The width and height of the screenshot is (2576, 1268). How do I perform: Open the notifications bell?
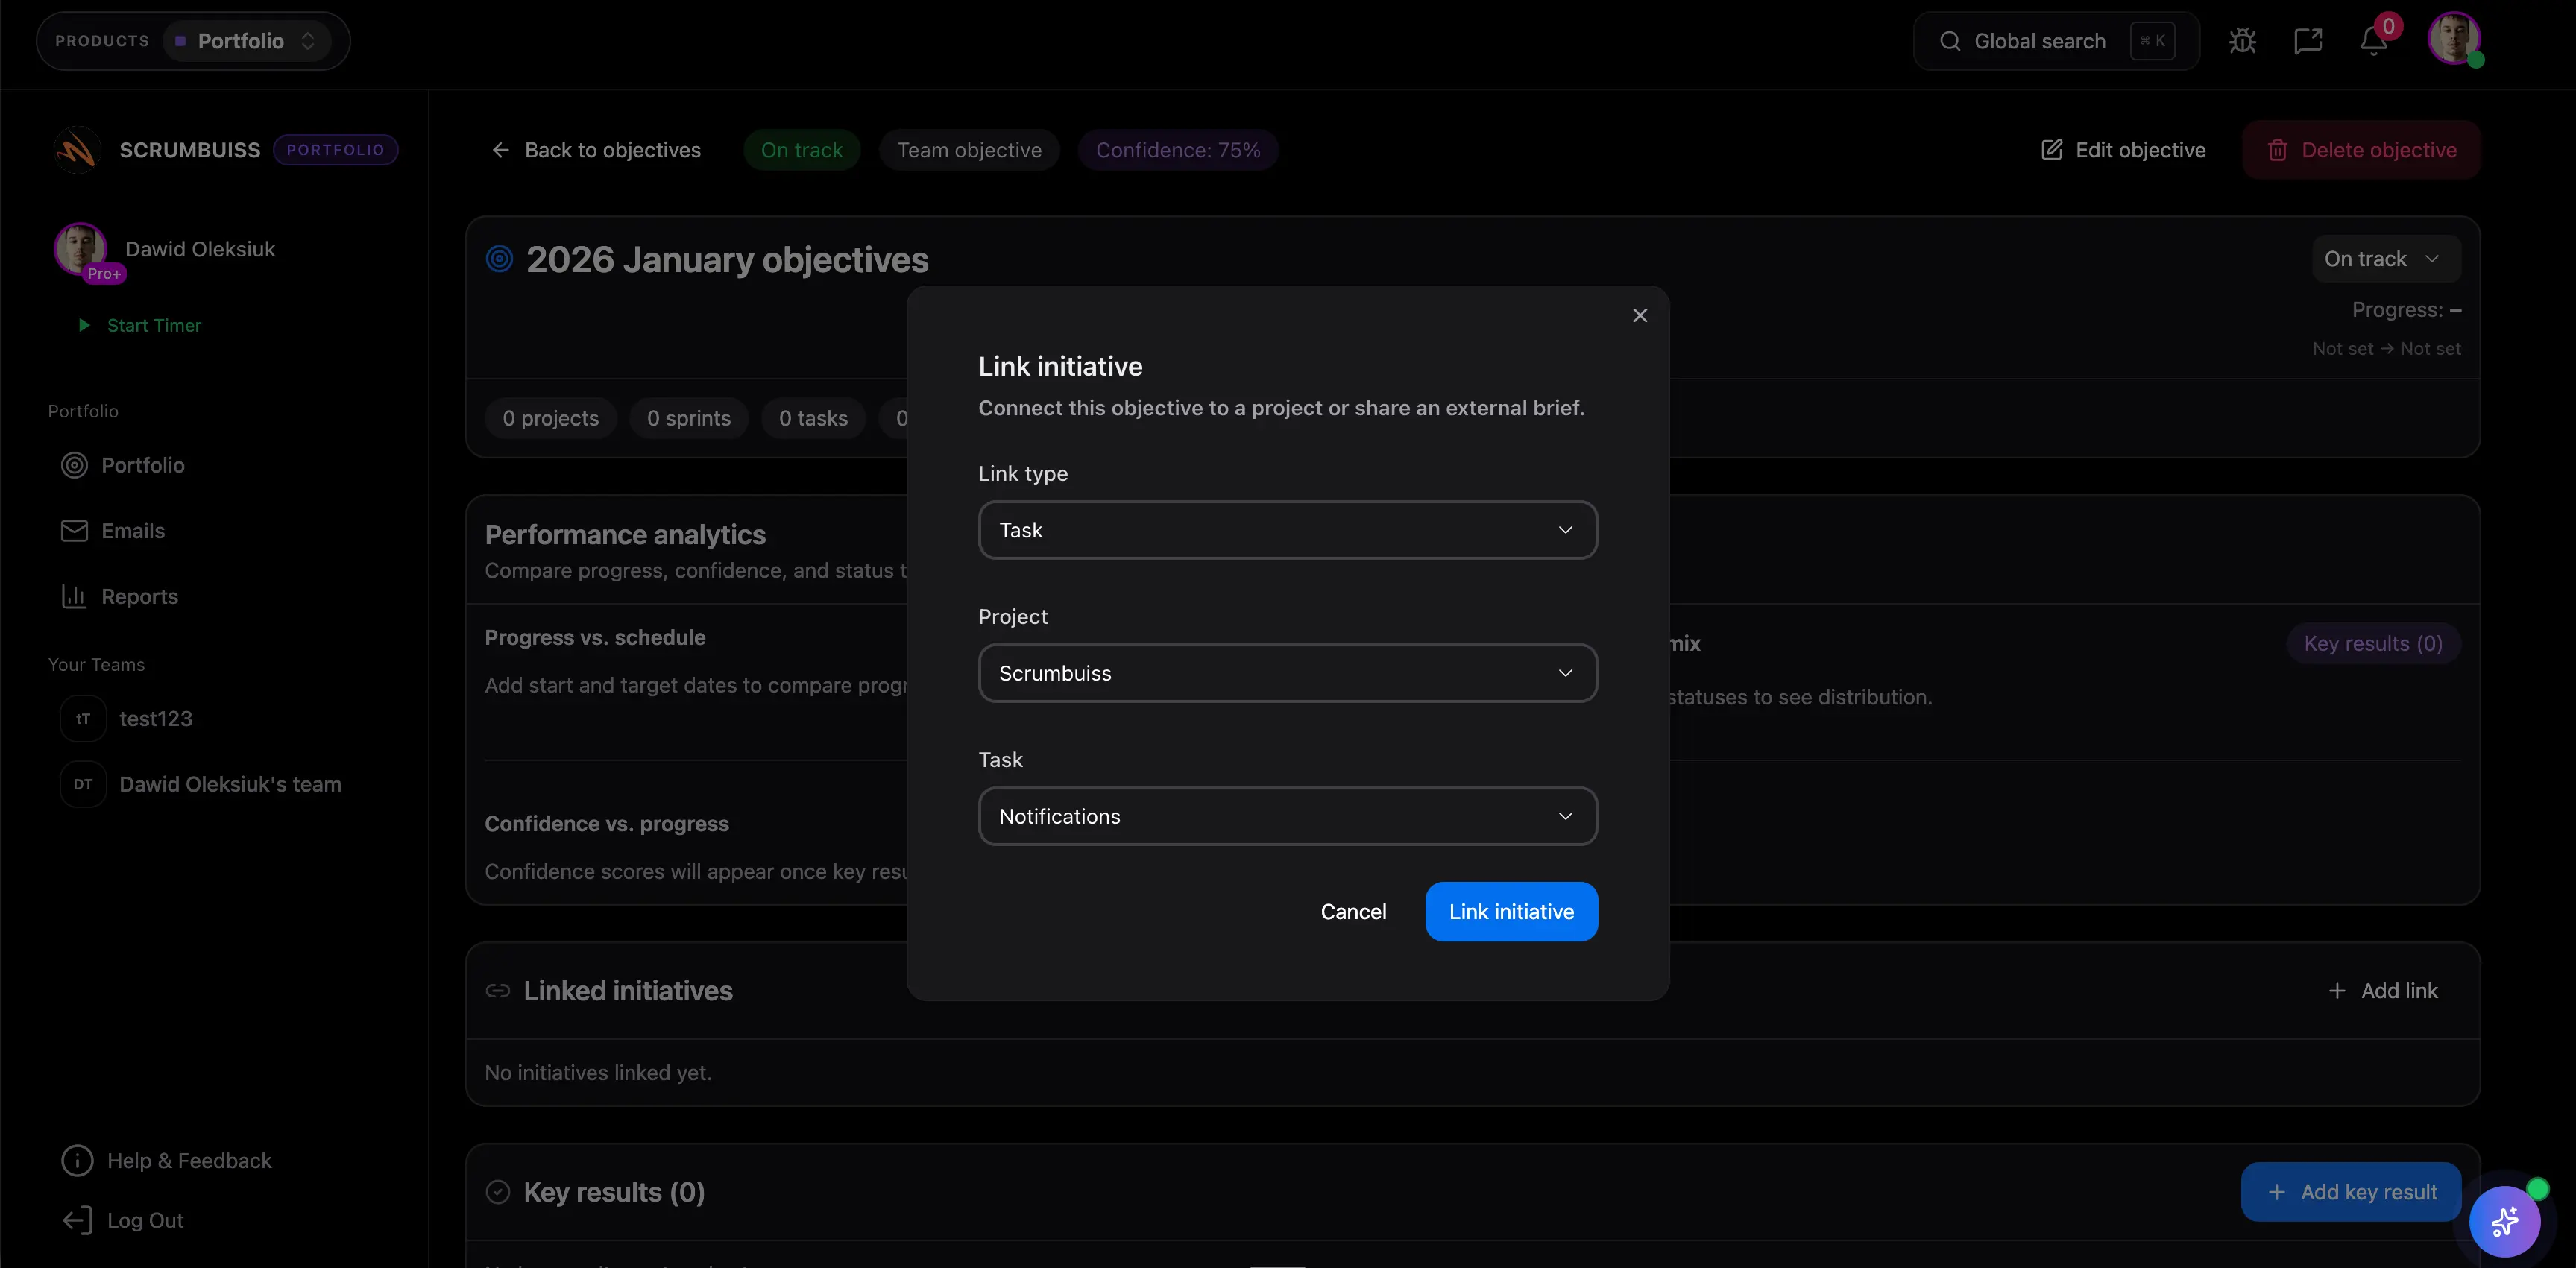(2373, 41)
